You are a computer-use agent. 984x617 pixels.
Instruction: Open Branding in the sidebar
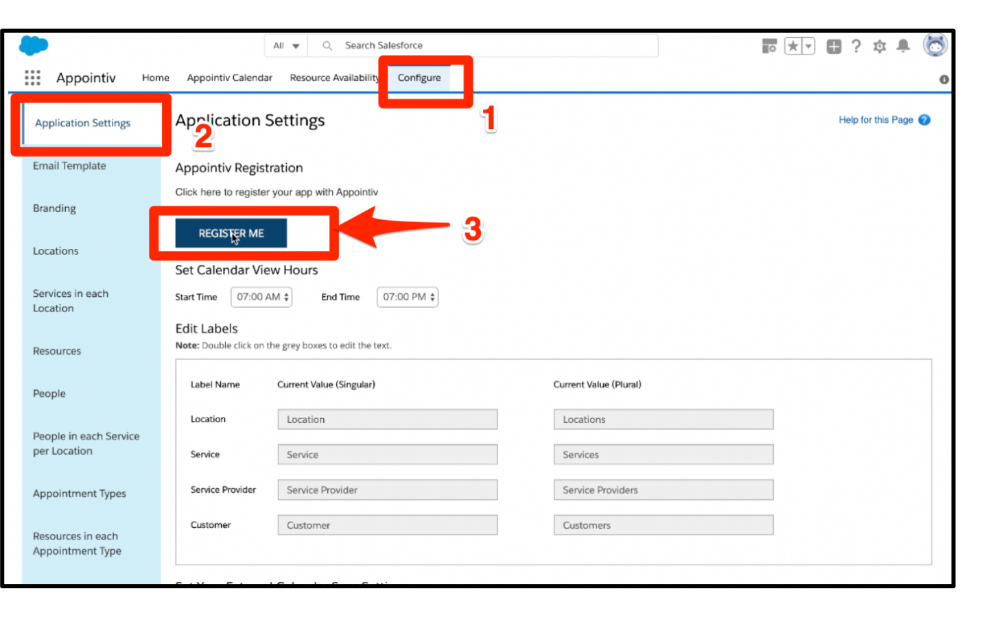pos(54,208)
